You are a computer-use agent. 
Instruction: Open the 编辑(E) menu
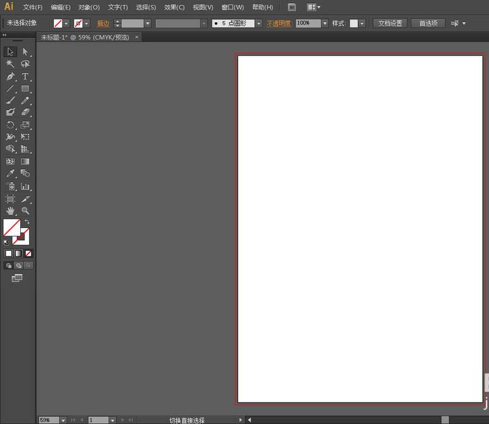click(60, 7)
